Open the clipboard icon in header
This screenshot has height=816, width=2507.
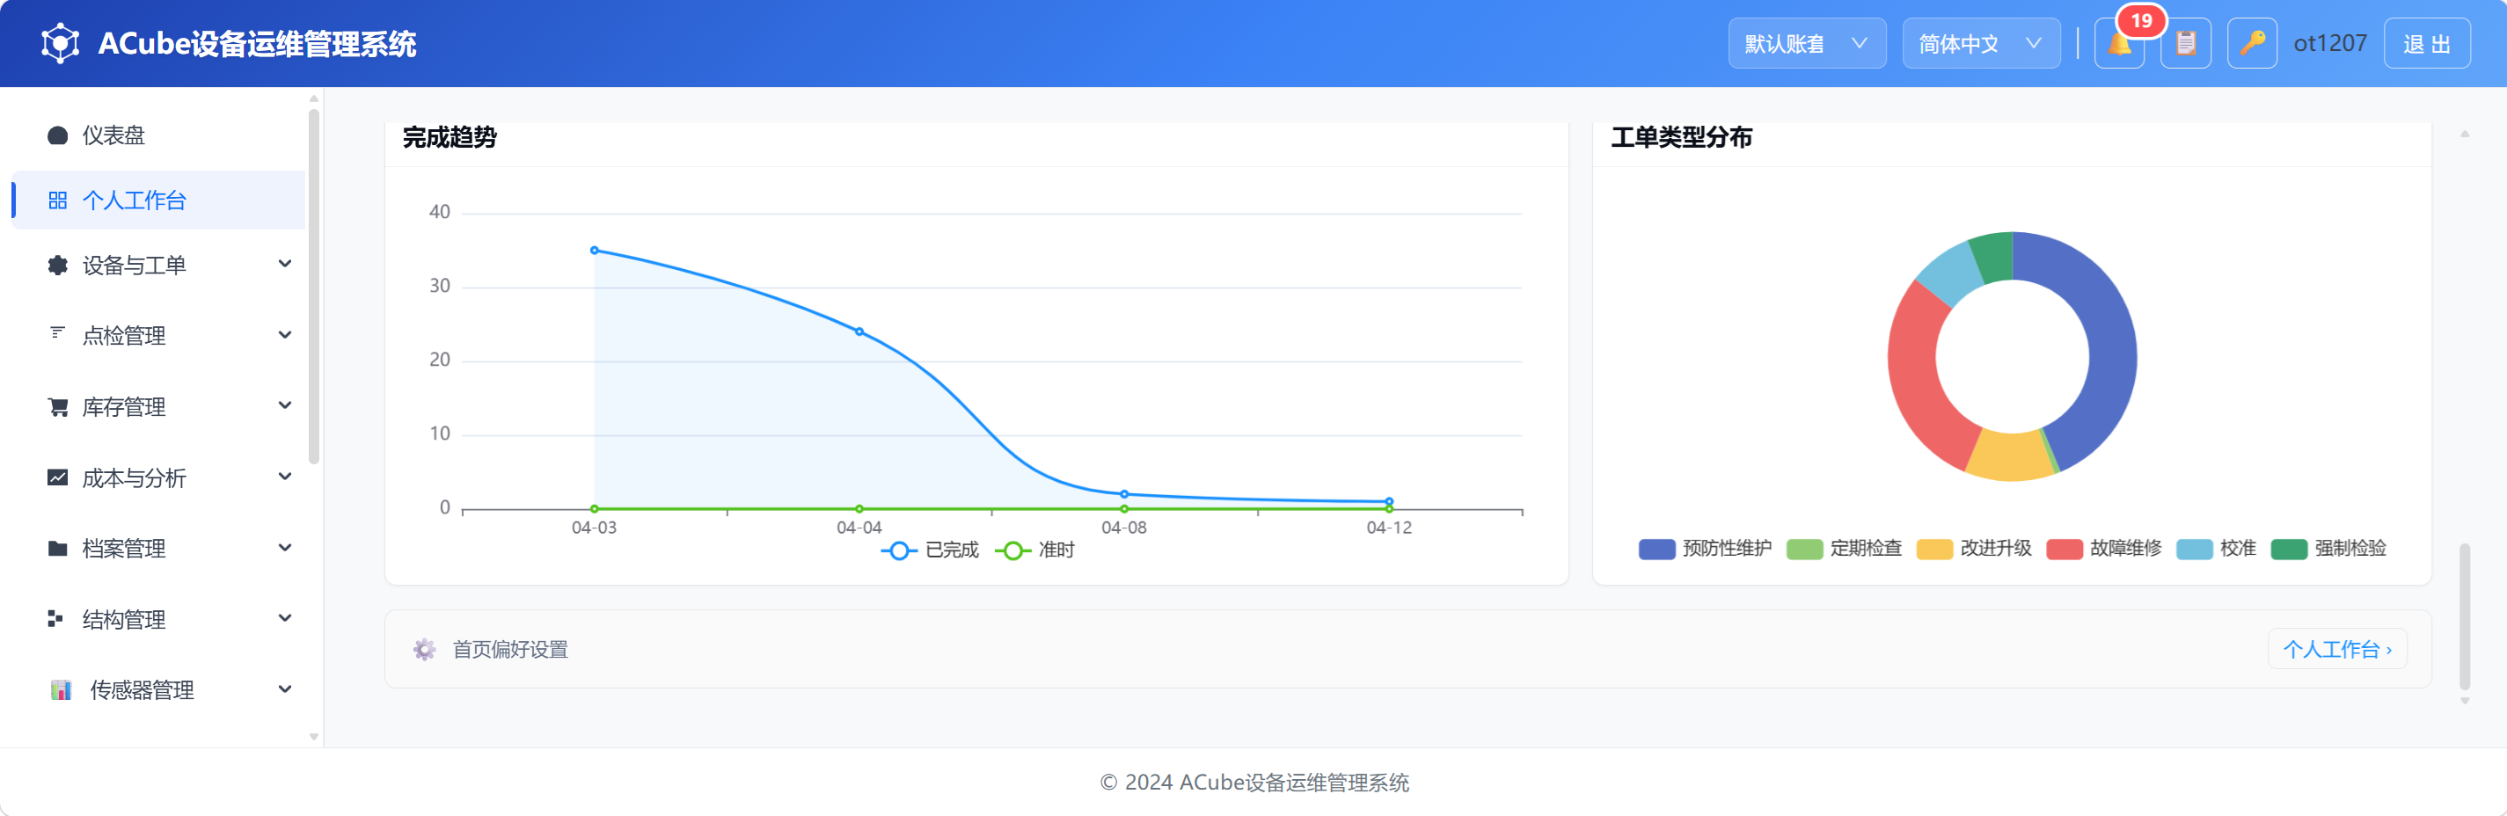(x=2186, y=44)
